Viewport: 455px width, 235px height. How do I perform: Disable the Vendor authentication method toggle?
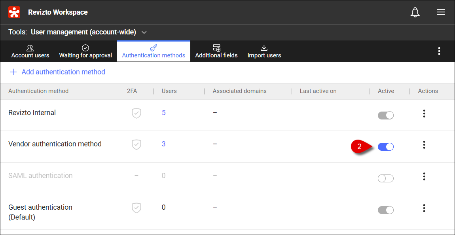[386, 147]
